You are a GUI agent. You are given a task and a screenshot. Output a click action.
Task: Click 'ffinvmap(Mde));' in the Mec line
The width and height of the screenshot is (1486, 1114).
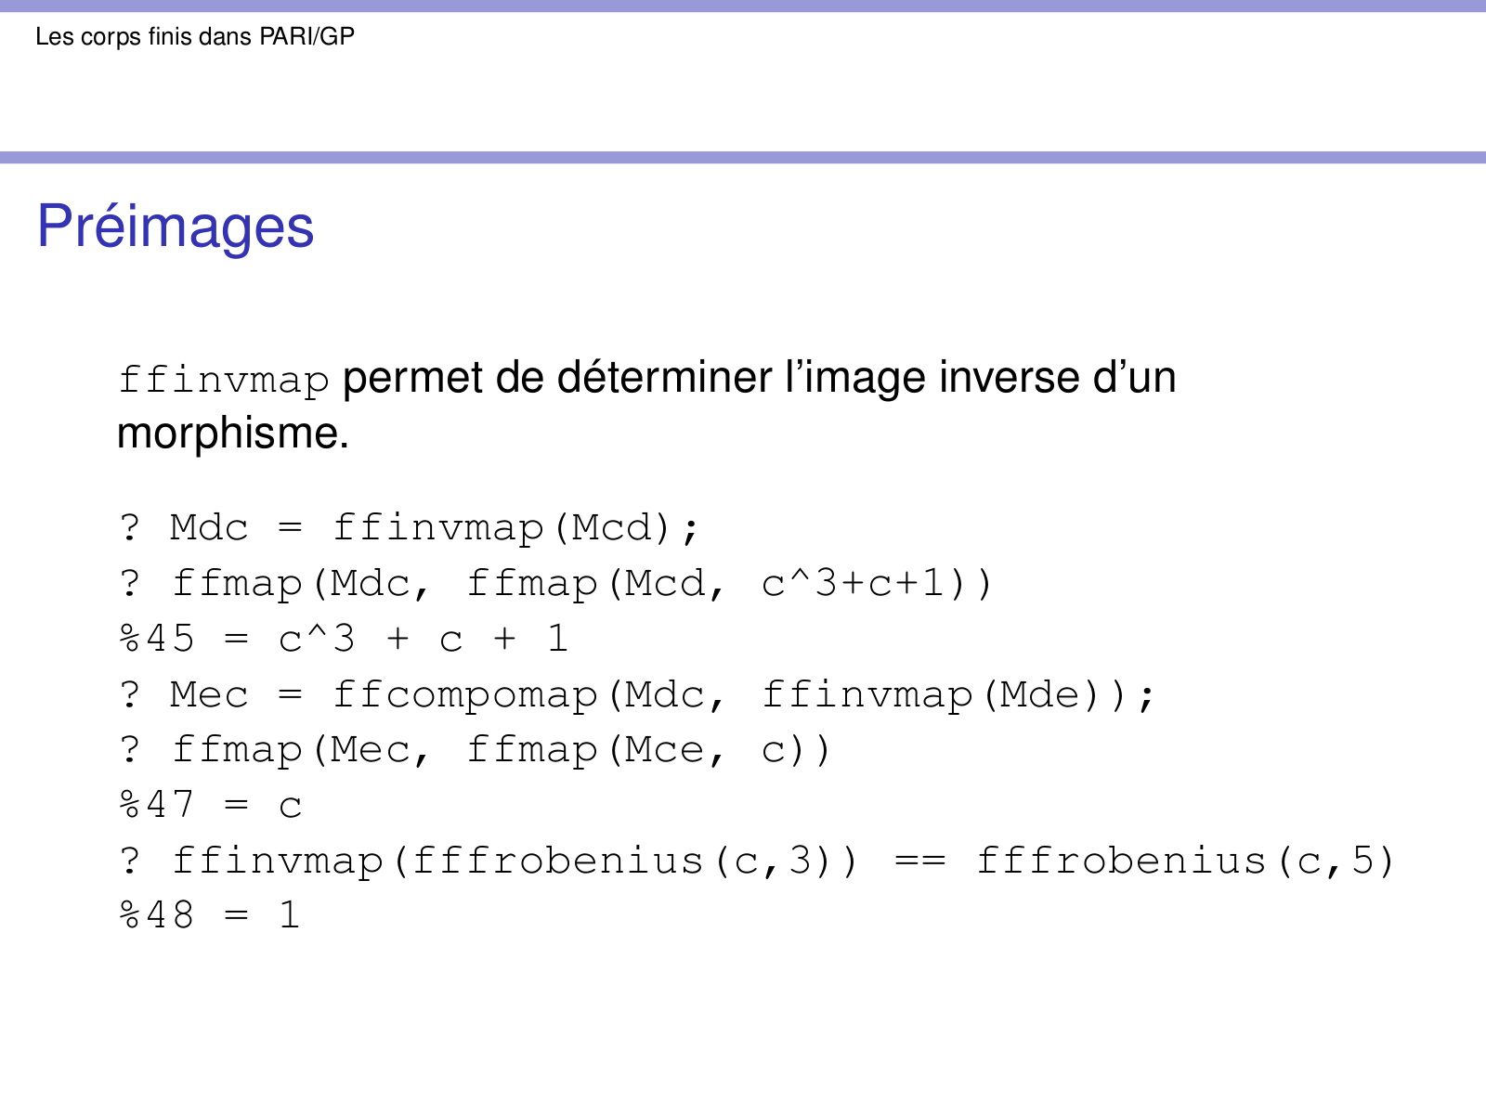(958, 695)
